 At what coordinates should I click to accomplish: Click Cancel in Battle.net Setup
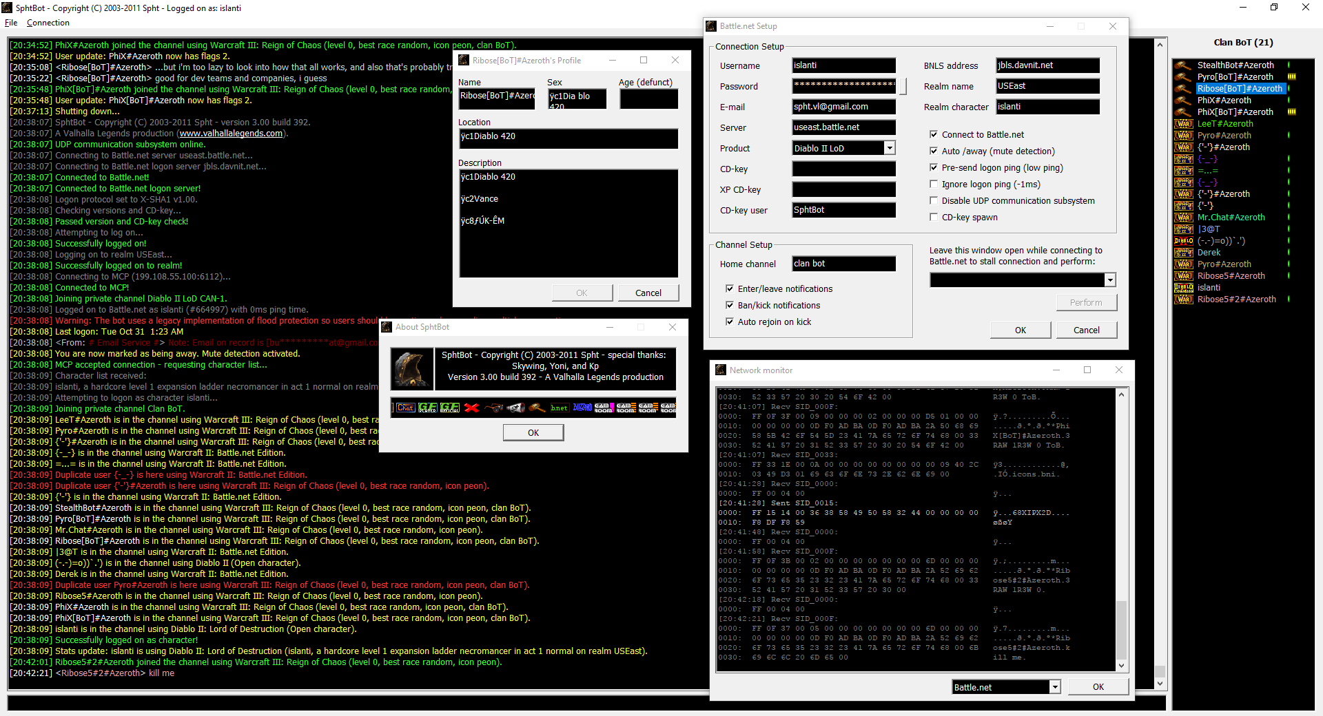click(x=1087, y=330)
